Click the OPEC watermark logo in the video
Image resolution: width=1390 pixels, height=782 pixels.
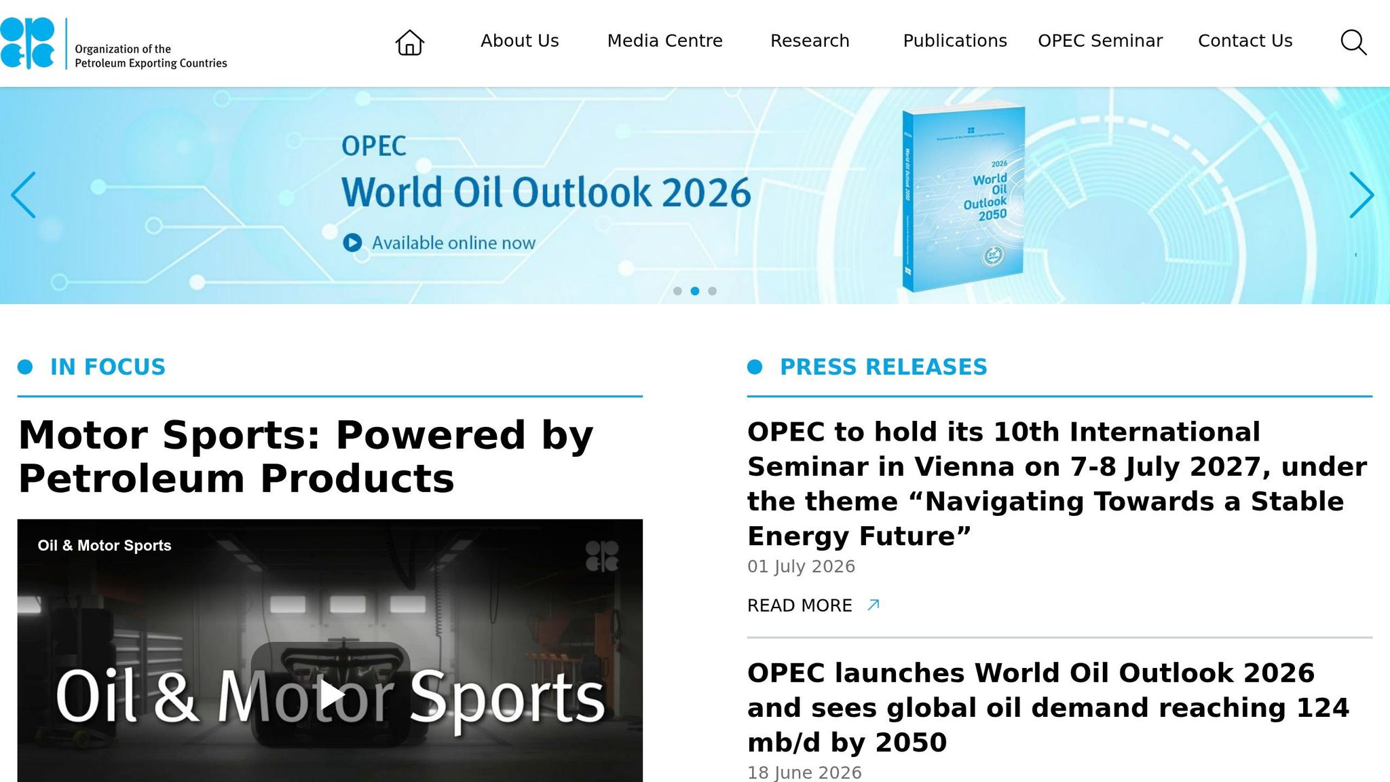pos(602,556)
